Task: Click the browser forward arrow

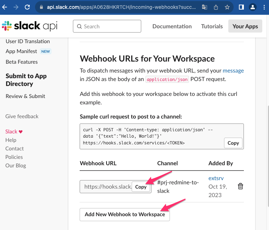Action: pos(16,7)
